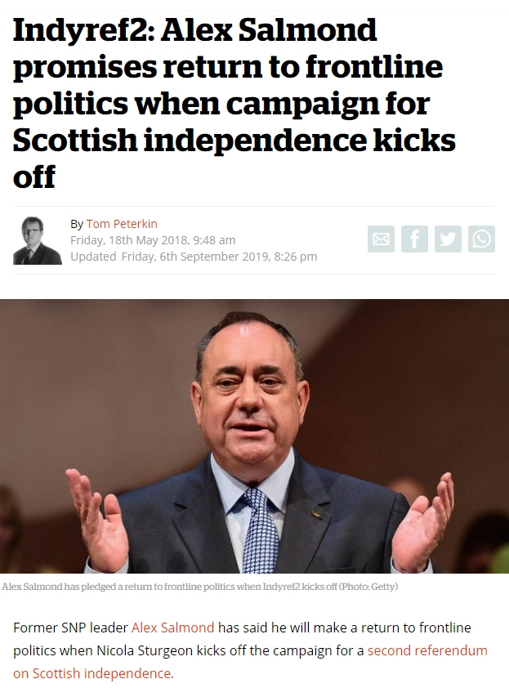
Task: Click the word By before author name
Action: click(76, 224)
